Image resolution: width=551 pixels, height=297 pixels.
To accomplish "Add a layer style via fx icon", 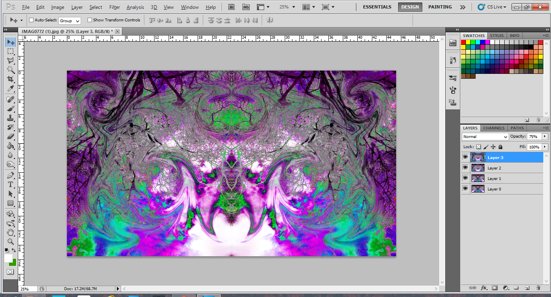I will click(484, 288).
